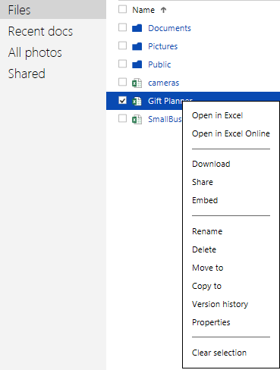Image resolution: width=280 pixels, height=370 pixels.
Task: Select Embed in the context menu
Action: (205, 200)
